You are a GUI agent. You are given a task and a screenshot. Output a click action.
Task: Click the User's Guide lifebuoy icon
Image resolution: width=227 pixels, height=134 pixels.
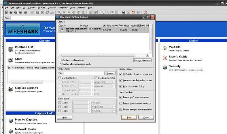[x=165, y=58]
